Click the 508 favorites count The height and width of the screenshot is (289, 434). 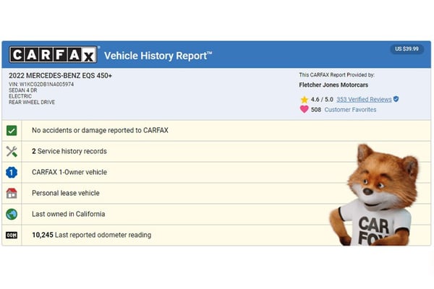tap(316, 110)
